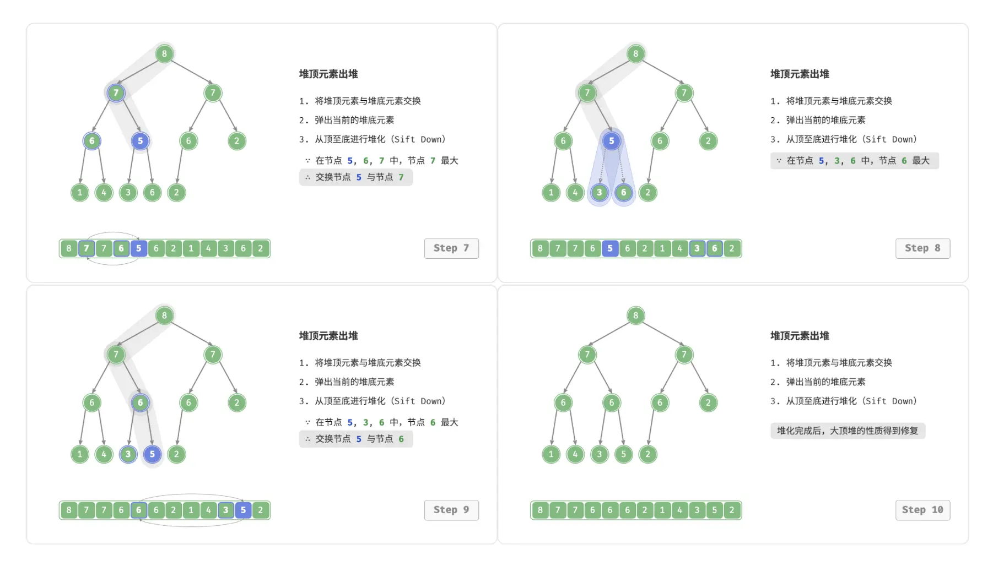Screen dimensions: 993x566
Task: Click blue leaf node 5 in Step 9 tree
Action: pos(152,454)
